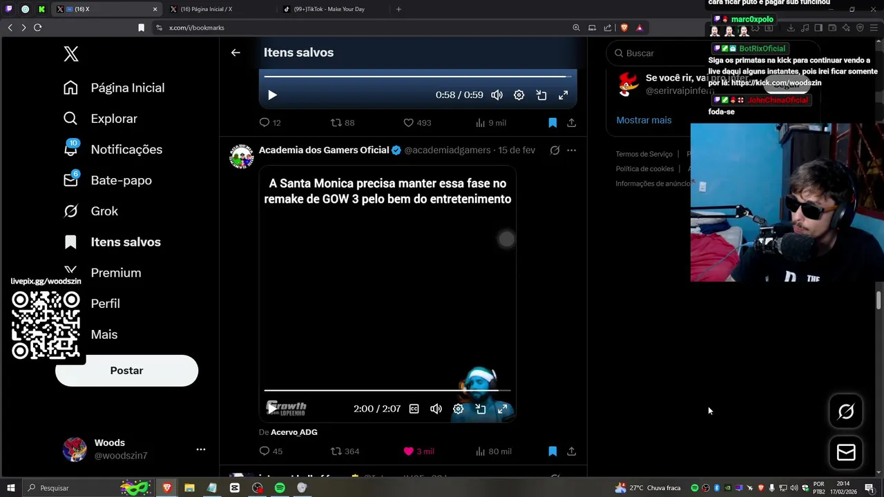Mute the GOW 3 video volume

click(x=436, y=409)
